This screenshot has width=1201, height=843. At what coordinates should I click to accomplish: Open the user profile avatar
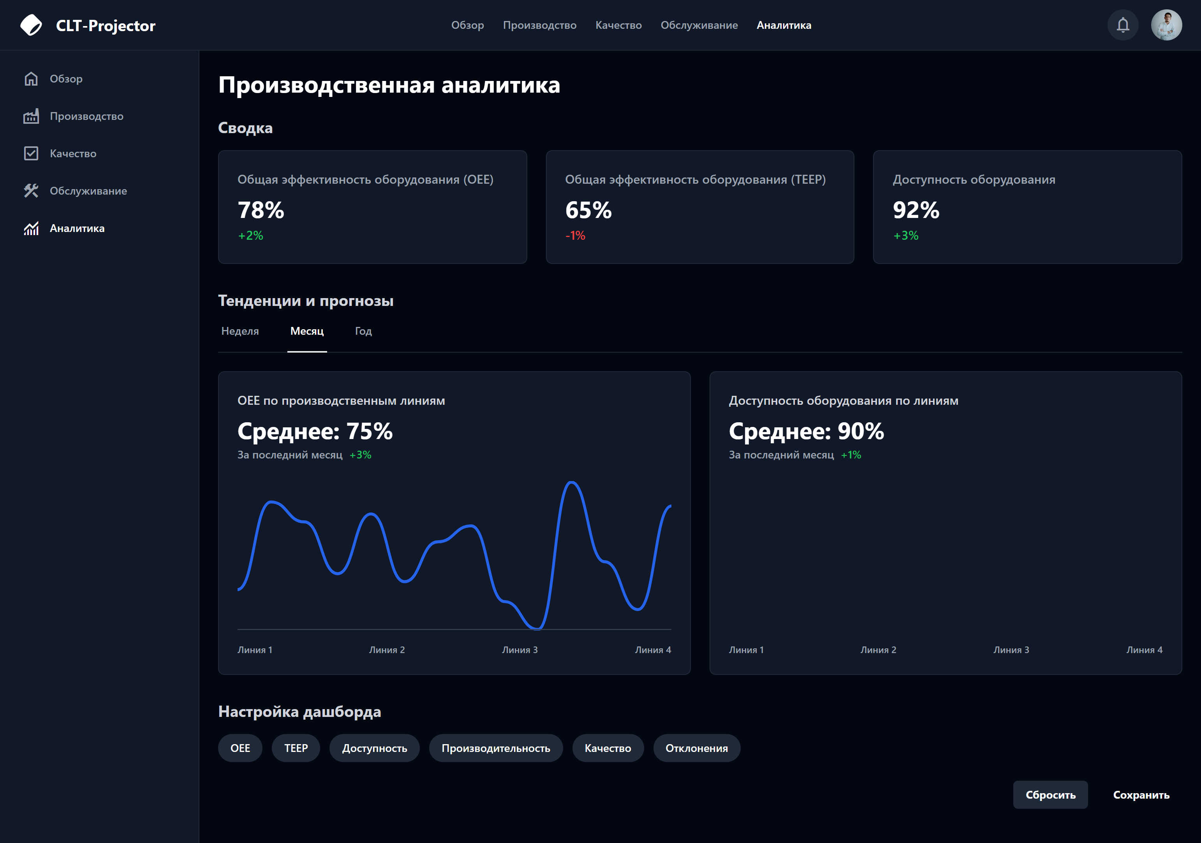click(x=1166, y=25)
